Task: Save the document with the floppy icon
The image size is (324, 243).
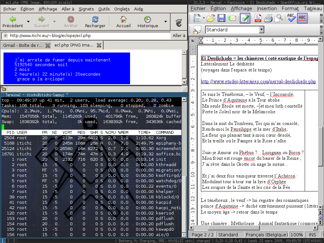Action: 221,18
